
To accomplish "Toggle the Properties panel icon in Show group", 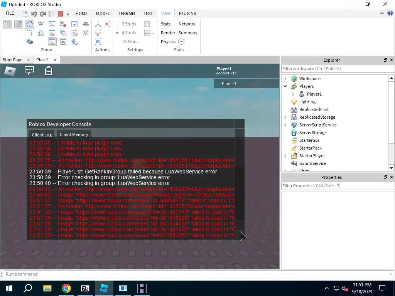I will click(19, 24).
